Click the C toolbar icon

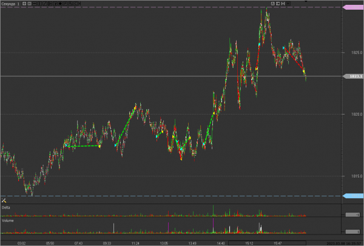click(75, 4)
